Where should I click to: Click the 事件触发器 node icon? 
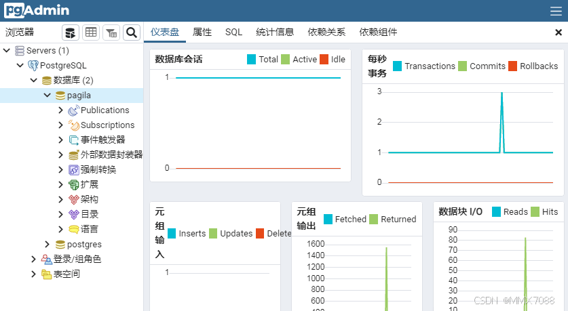(x=73, y=140)
